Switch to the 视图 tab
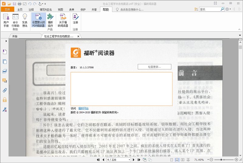 60,10
